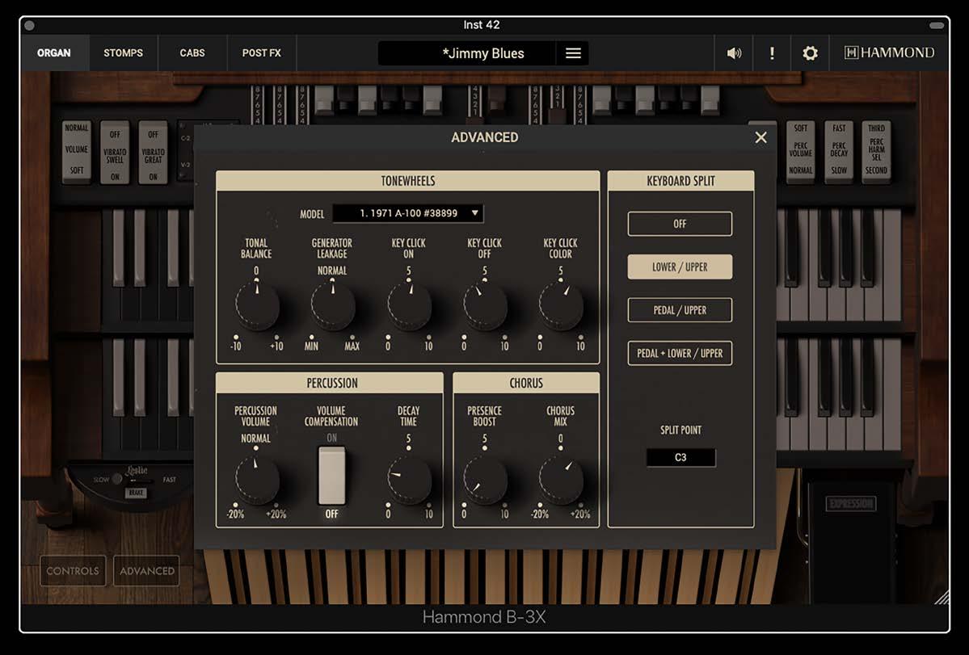Open the CABS tab
The width and height of the screenshot is (969, 655).
(192, 53)
